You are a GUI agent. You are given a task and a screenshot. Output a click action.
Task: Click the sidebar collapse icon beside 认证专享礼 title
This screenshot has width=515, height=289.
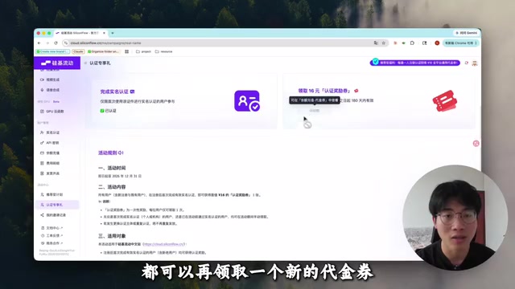pyautogui.click(x=85, y=63)
